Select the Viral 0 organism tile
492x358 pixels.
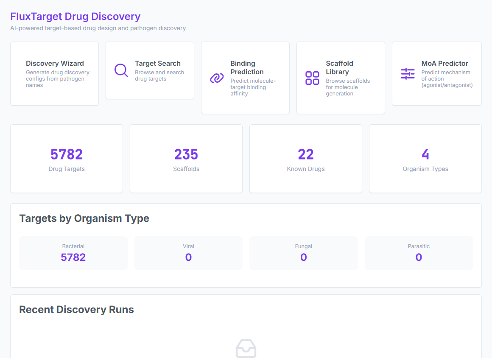188,253
